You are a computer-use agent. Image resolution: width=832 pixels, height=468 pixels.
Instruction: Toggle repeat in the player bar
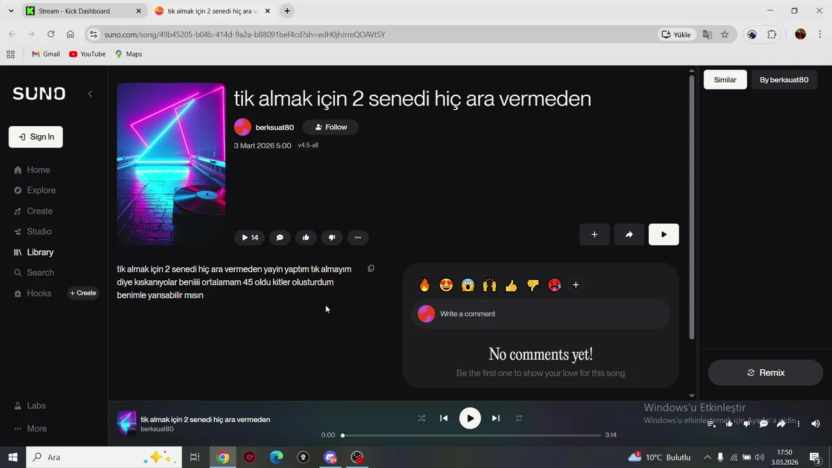click(519, 419)
